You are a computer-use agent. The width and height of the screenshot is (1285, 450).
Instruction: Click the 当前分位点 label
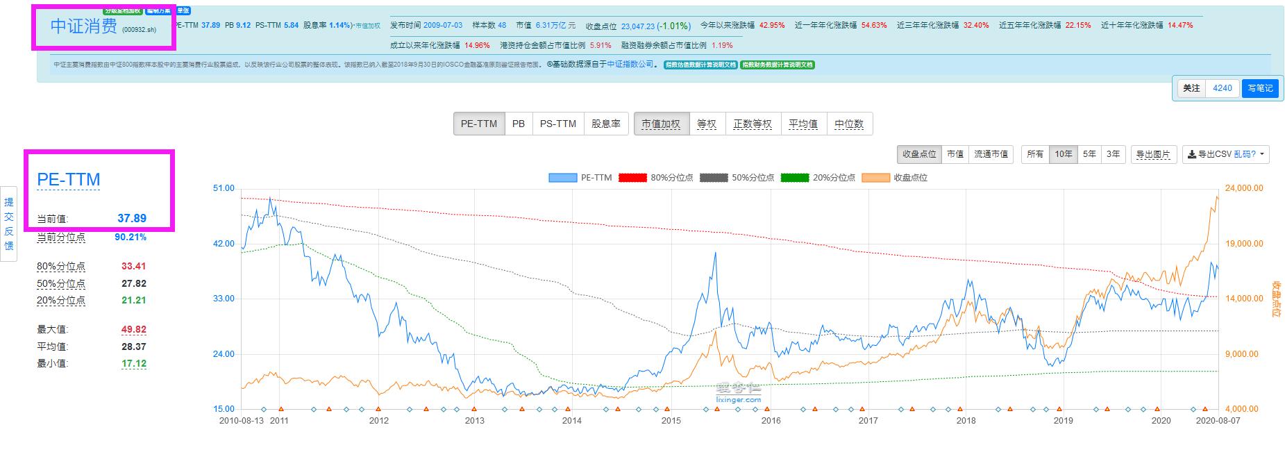click(x=61, y=237)
